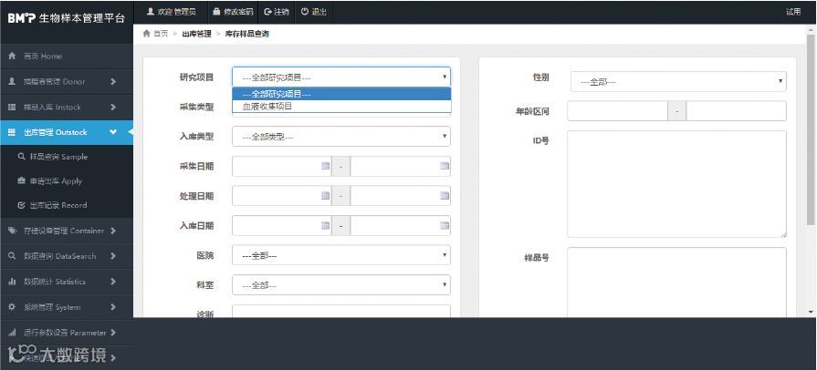
Task: Click the Donor person icon in sidebar
Action: pyautogui.click(x=12, y=82)
